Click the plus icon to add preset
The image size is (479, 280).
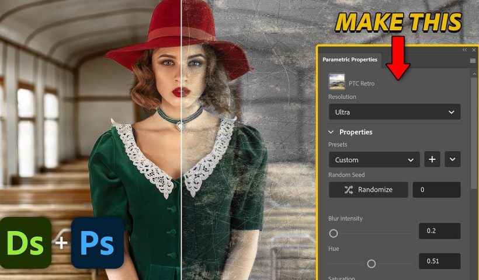click(x=432, y=159)
